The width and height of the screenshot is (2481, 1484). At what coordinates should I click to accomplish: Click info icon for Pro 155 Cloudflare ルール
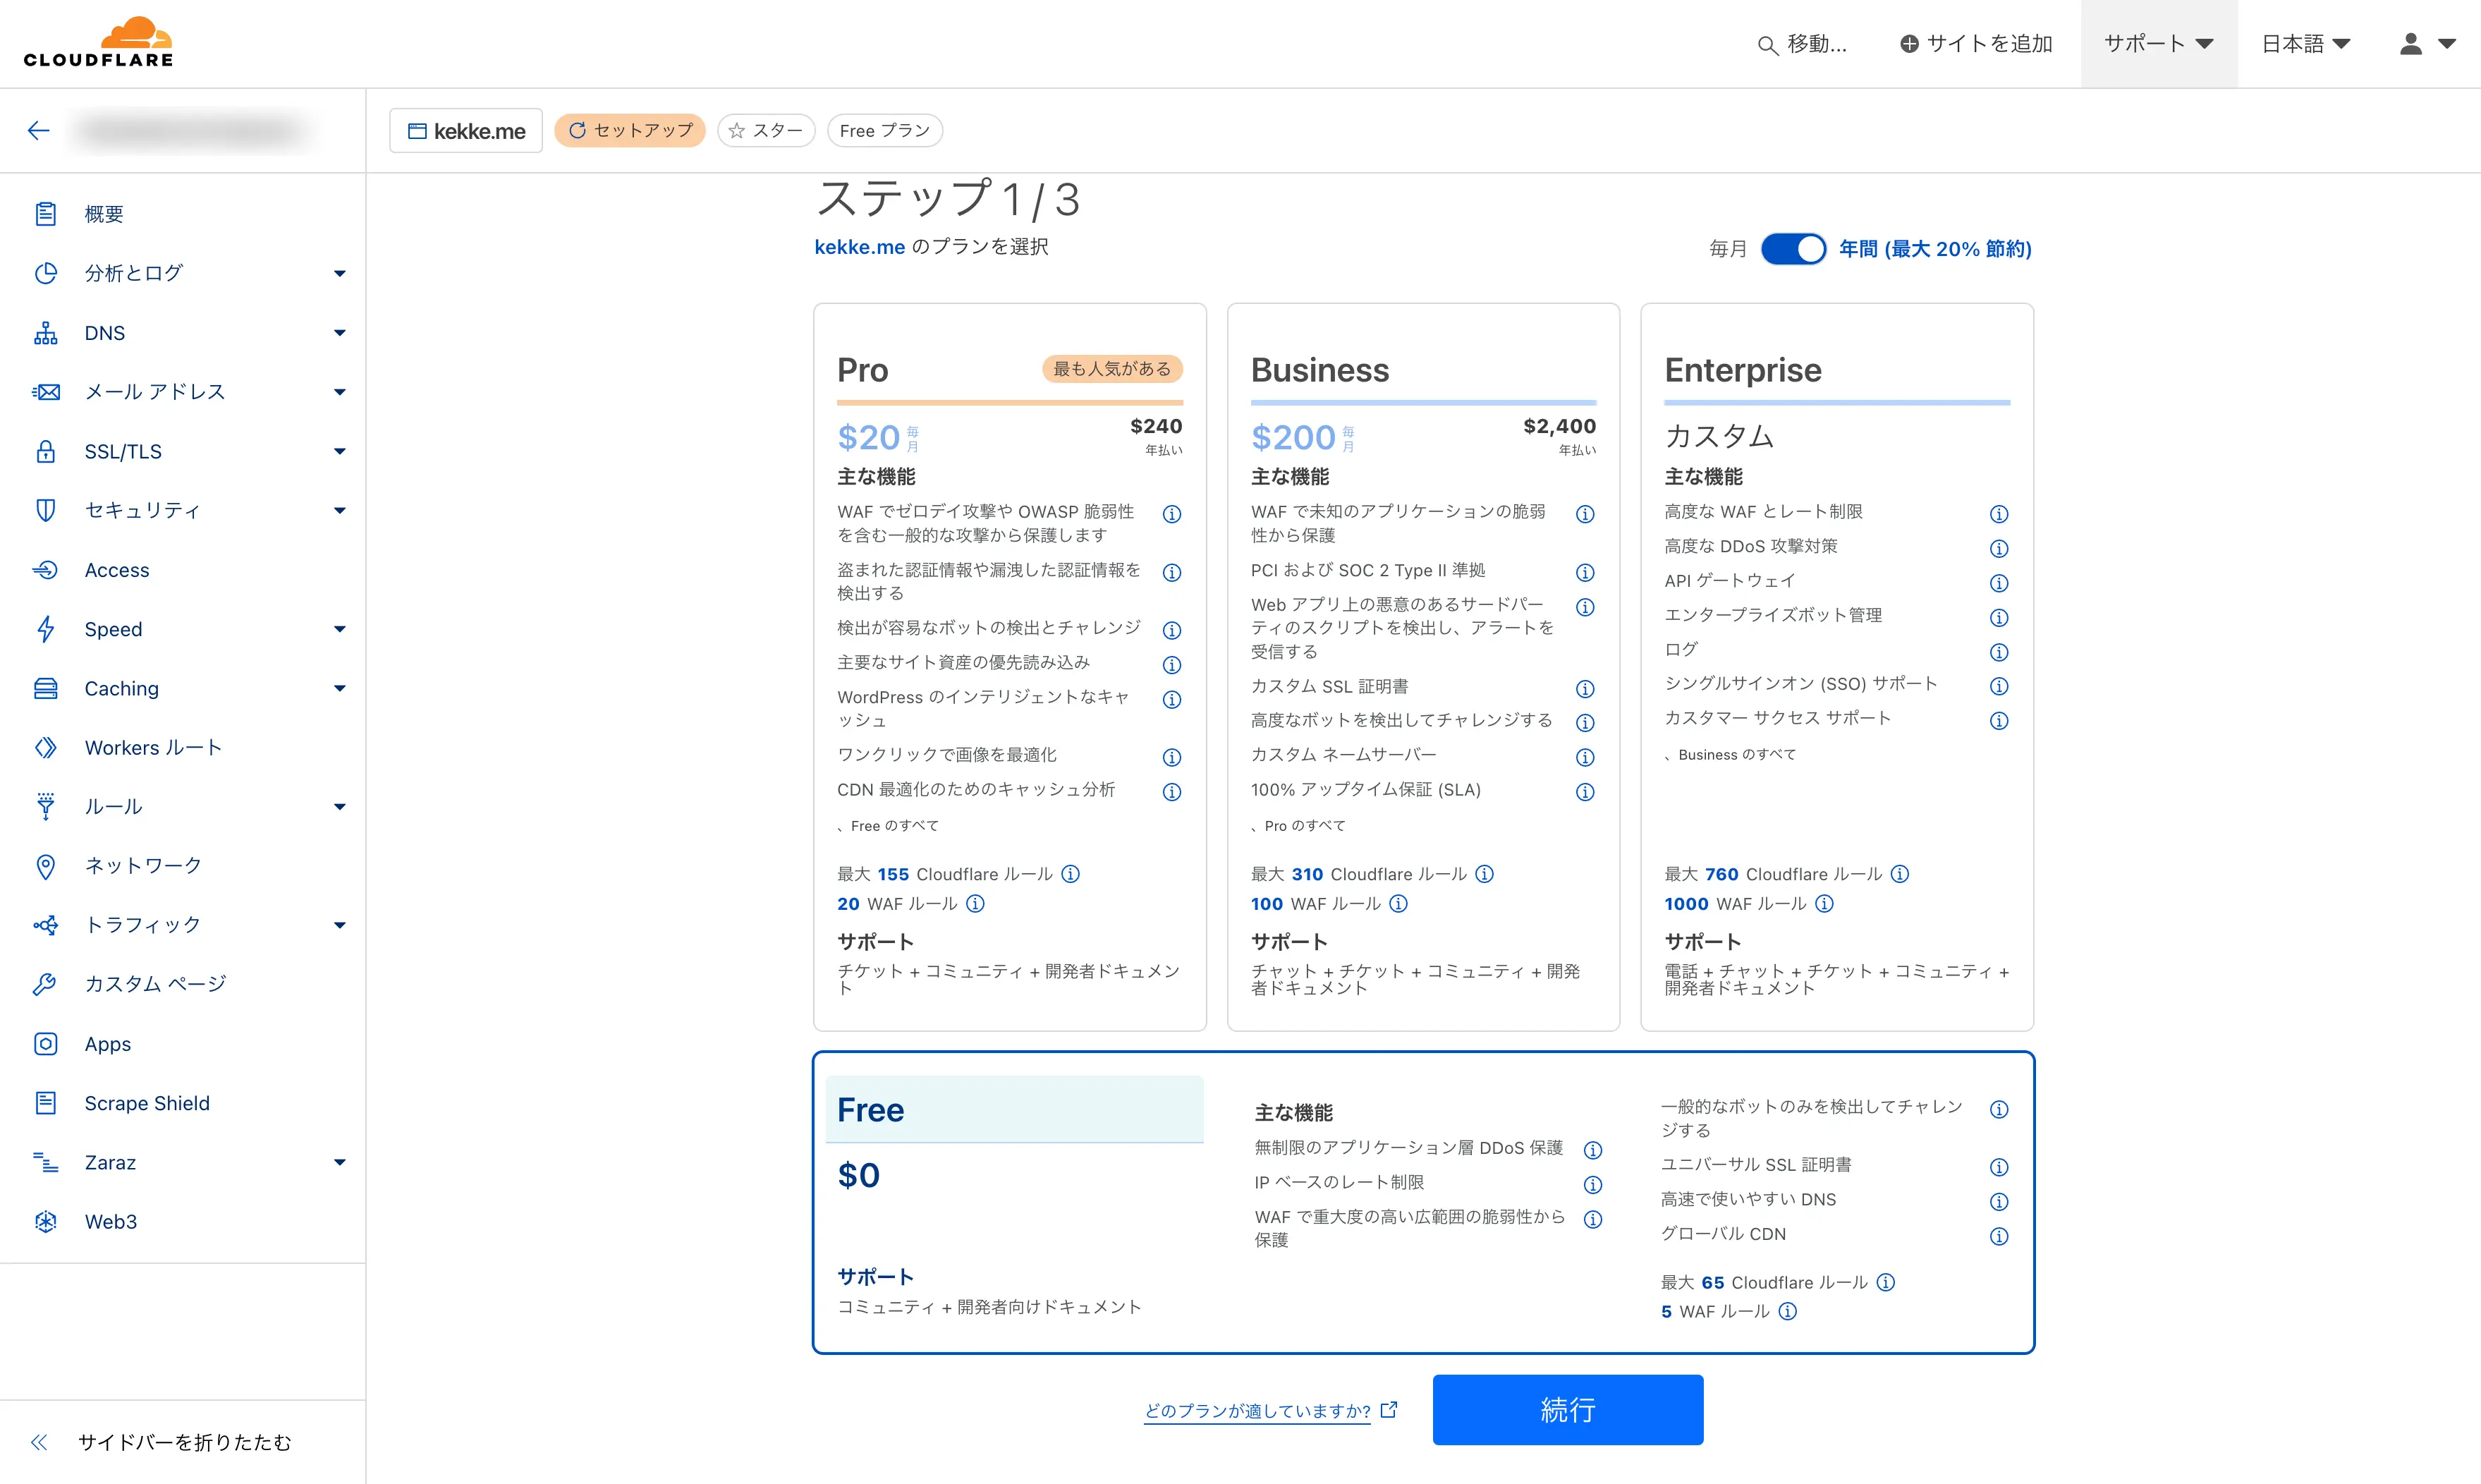[x=1071, y=874]
